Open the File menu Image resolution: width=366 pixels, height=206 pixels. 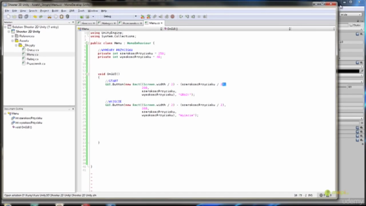7,11
